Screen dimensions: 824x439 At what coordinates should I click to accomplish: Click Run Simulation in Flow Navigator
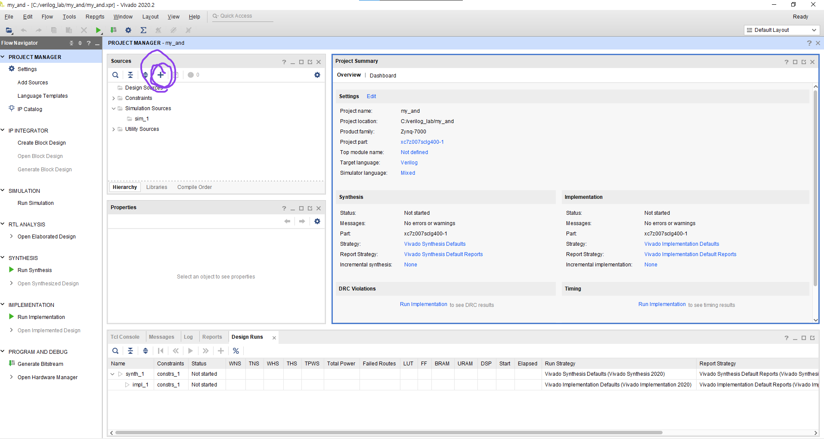pos(36,203)
